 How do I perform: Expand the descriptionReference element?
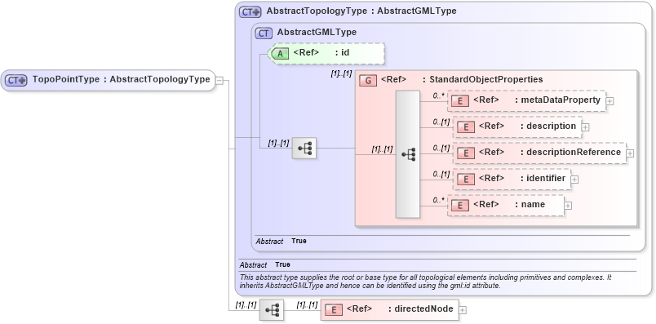[630, 153]
